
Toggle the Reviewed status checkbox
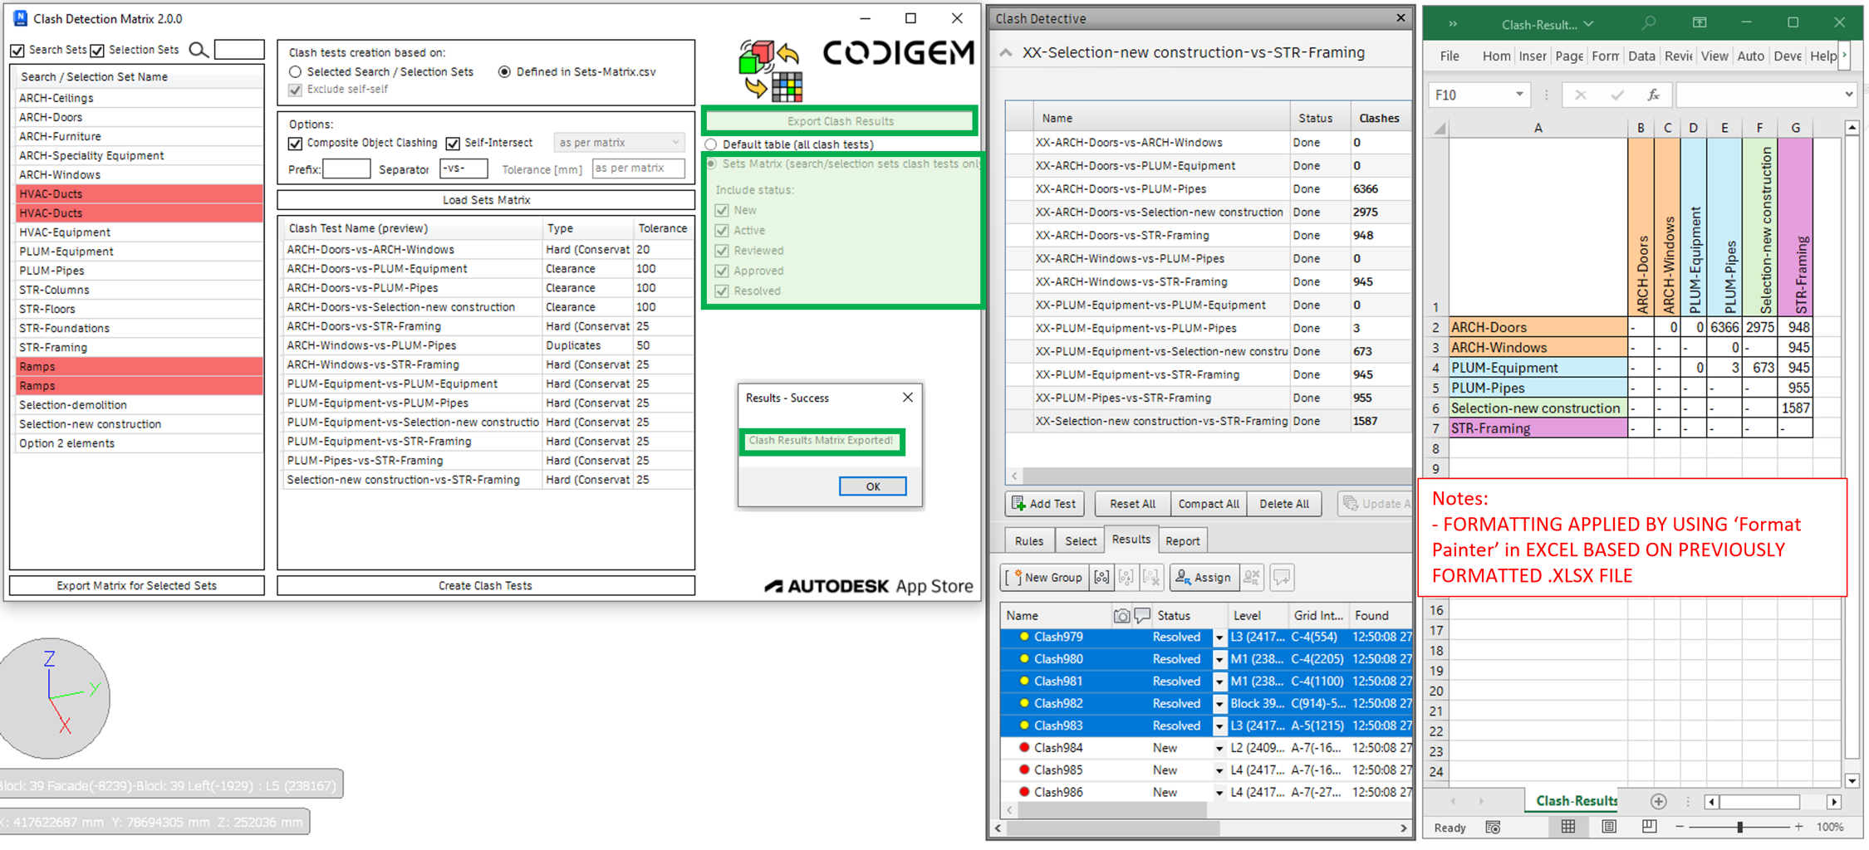click(722, 251)
